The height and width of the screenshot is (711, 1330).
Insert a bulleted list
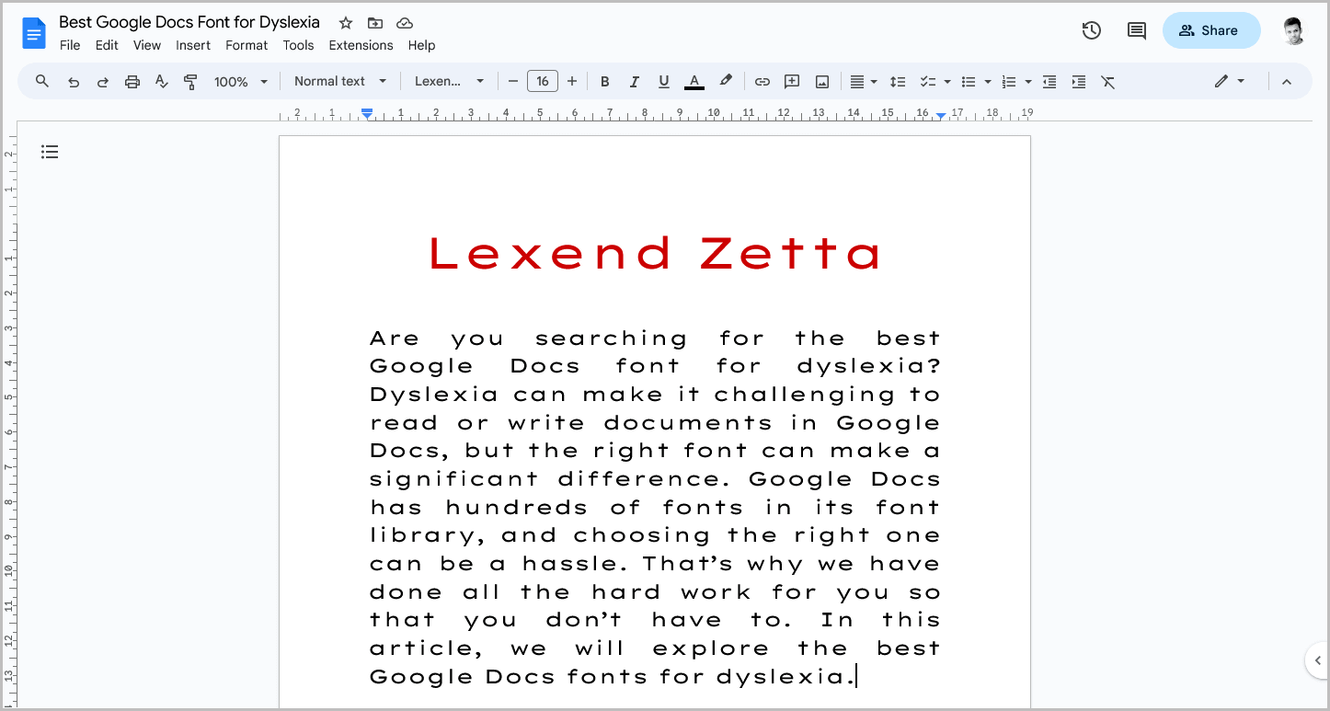coord(969,82)
